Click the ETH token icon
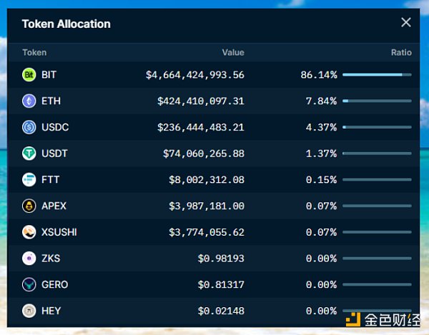Viewport: 429px width, 335px height. click(29, 101)
